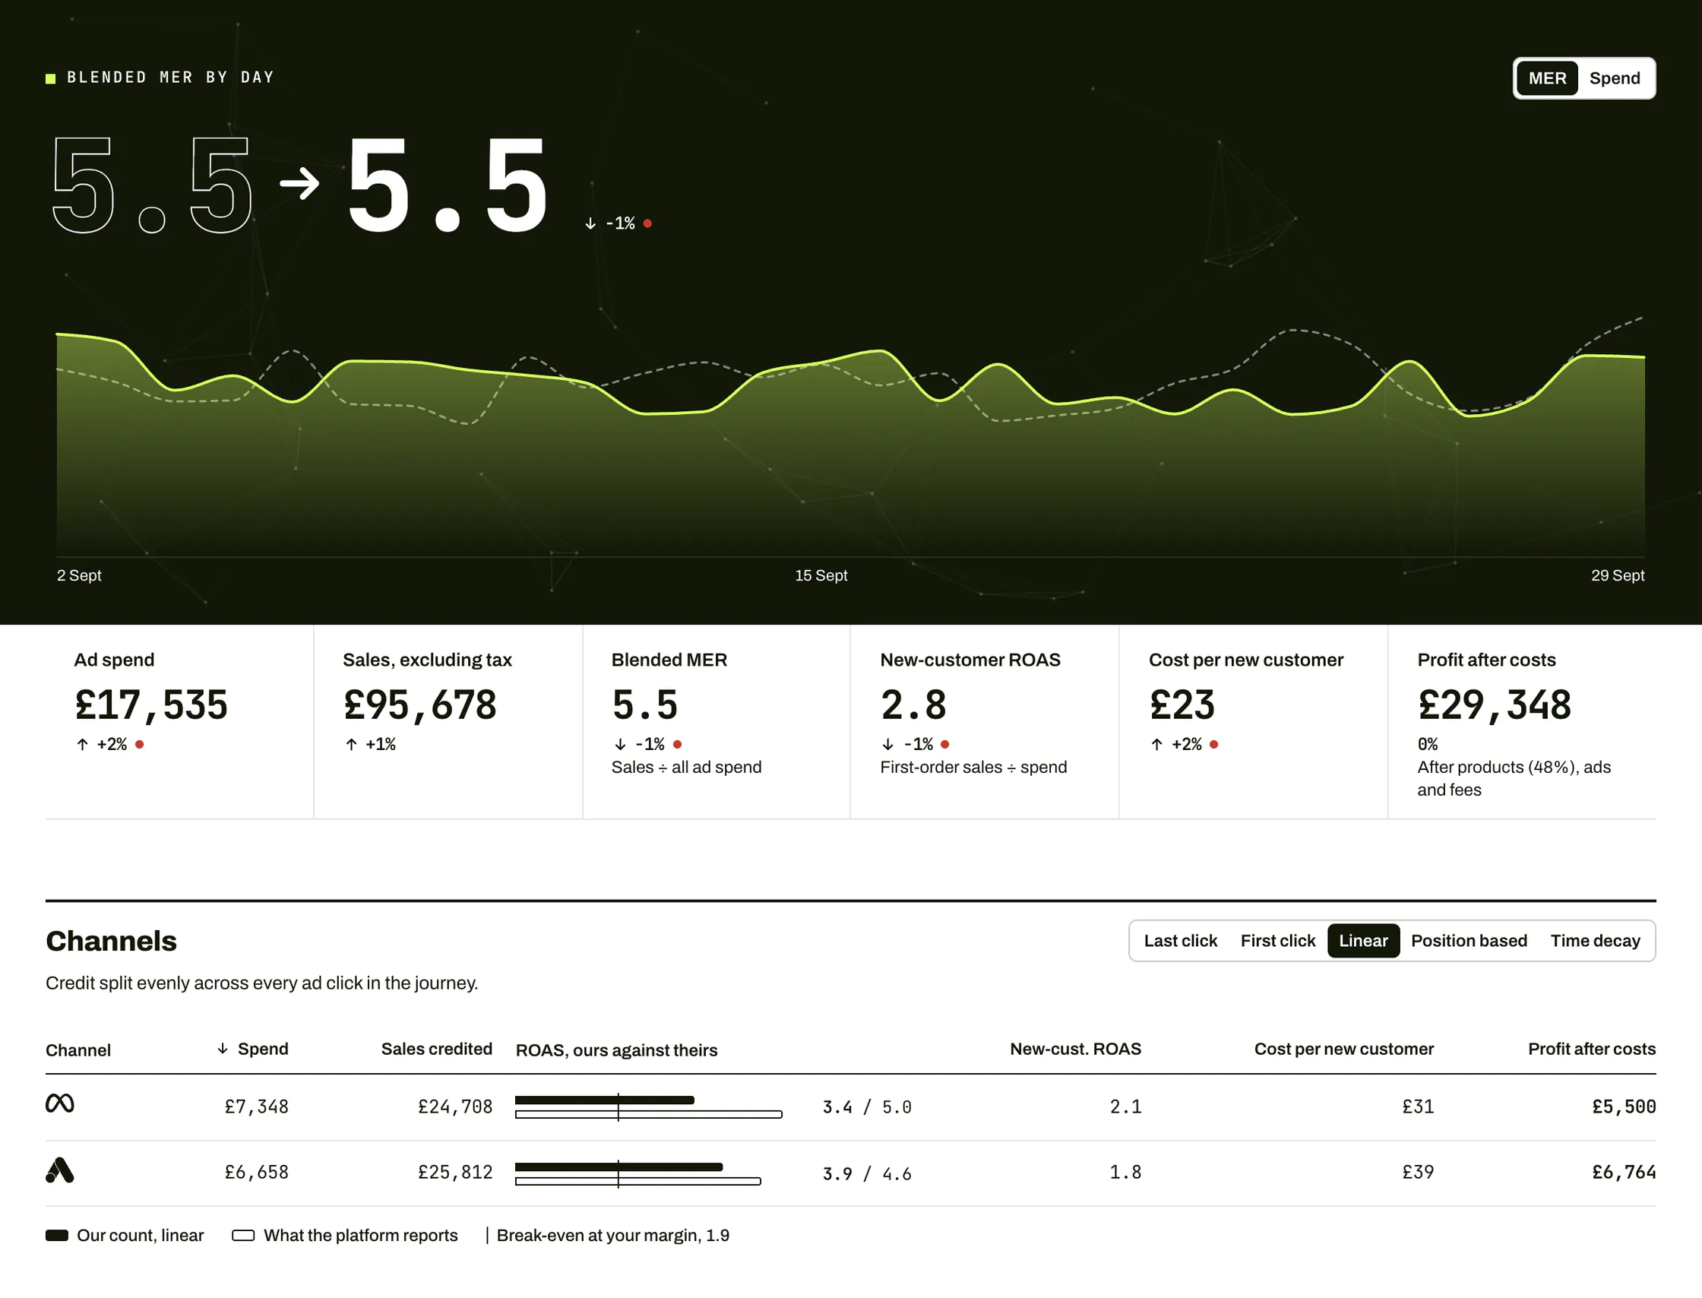This screenshot has height=1298, width=1702.
Task: Click the red dot in New-customer ROAS card
Action: pos(945,744)
